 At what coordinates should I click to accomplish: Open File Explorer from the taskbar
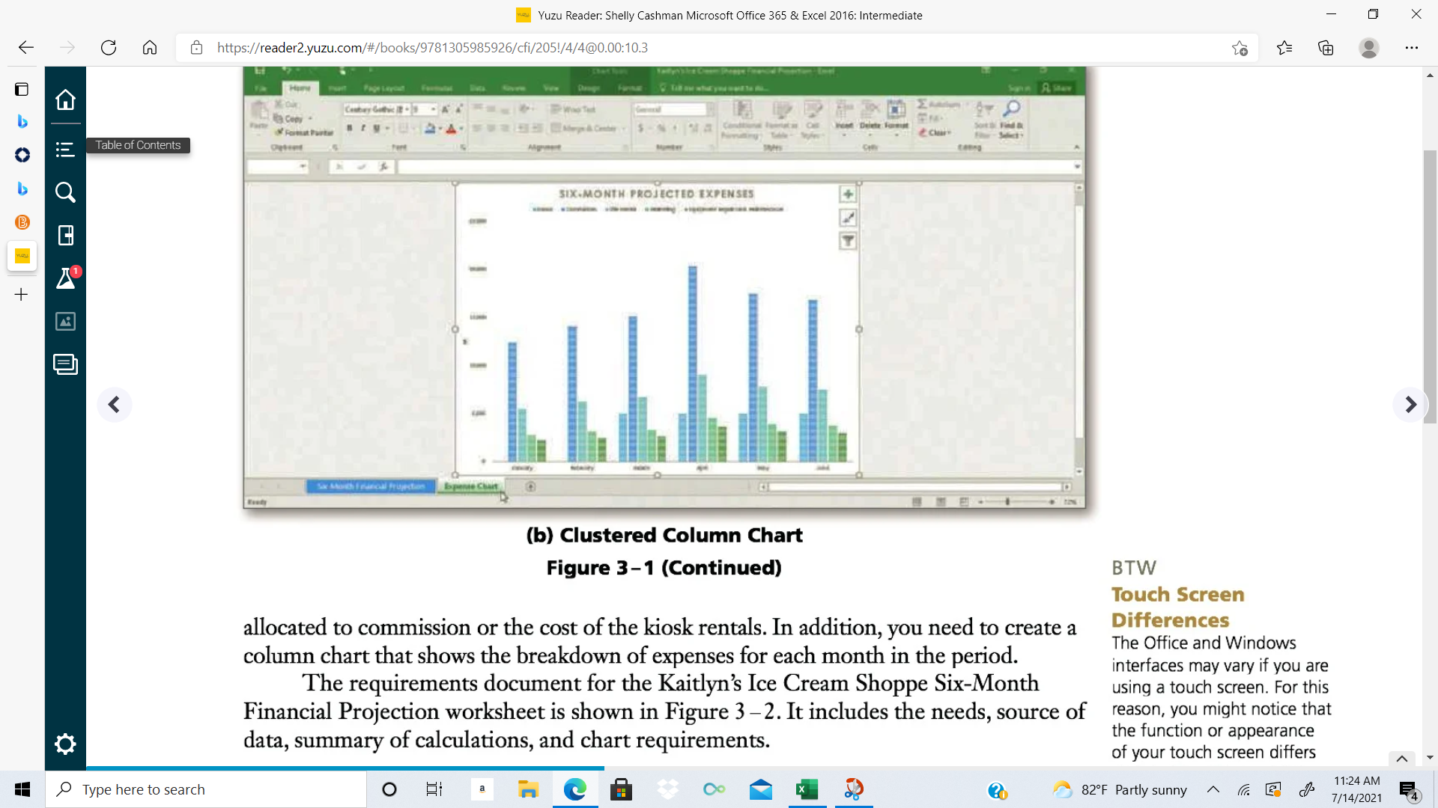528,789
